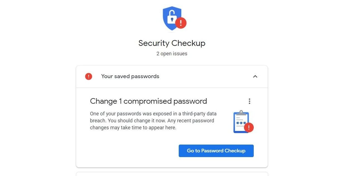
Task: Click the Change 1 compromised password heading
Action: [148, 101]
